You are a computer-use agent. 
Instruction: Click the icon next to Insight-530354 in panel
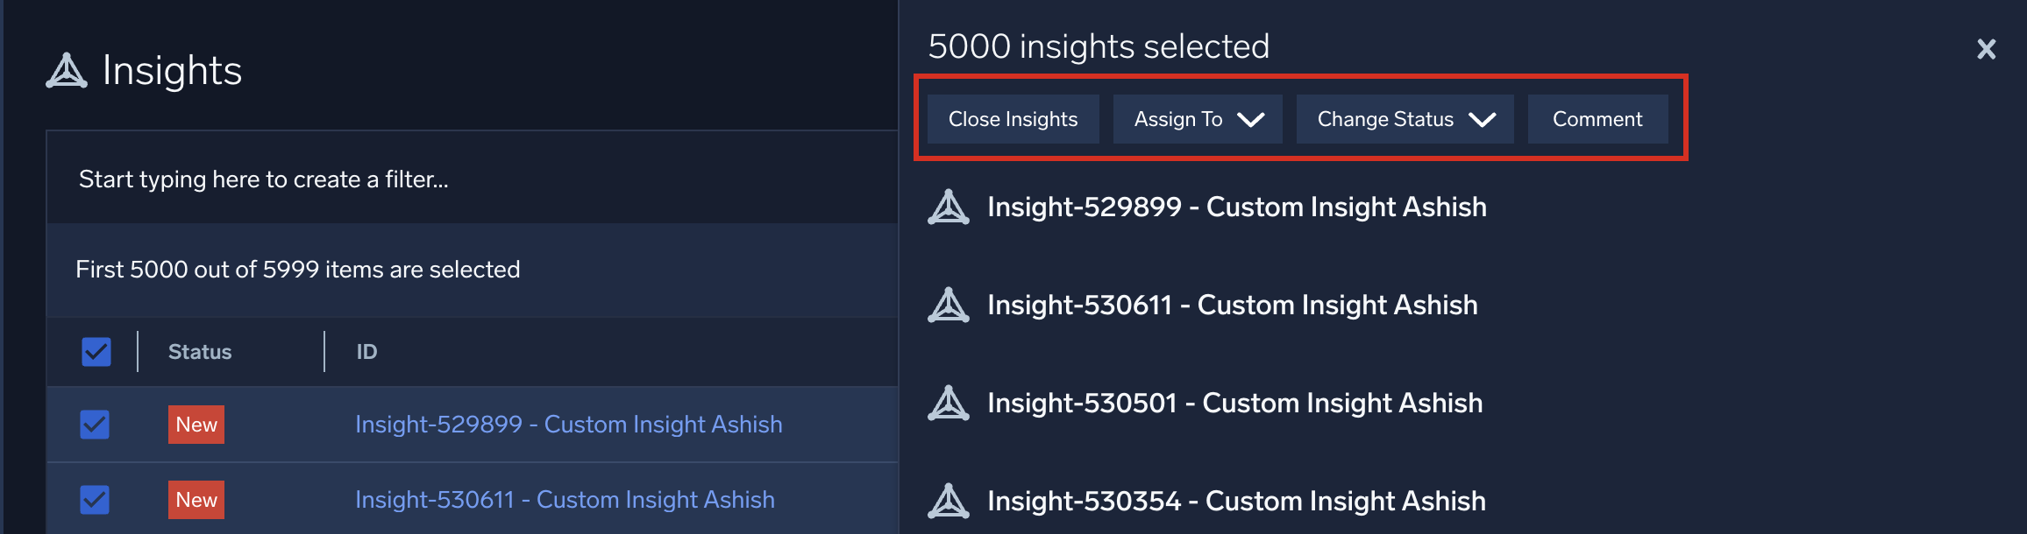(x=948, y=502)
